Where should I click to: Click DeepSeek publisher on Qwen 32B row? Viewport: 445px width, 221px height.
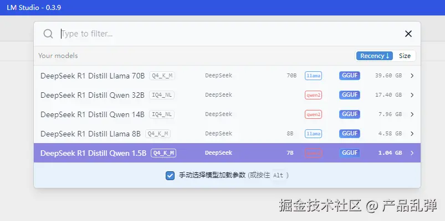(218, 95)
